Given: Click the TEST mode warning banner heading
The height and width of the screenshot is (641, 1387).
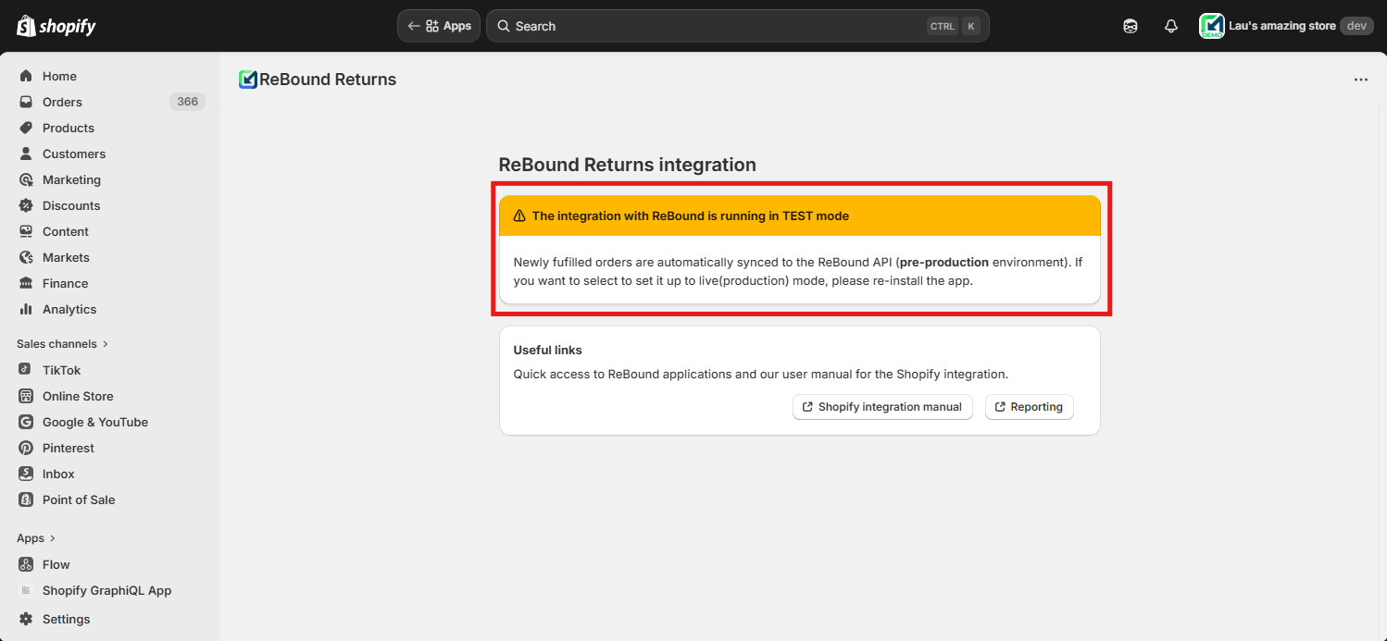Looking at the screenshot, I should (x=690, y=216).
